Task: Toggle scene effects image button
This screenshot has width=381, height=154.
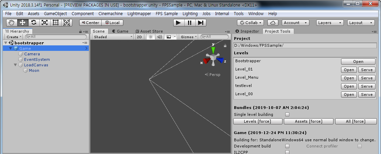Action: click(169, 37)
